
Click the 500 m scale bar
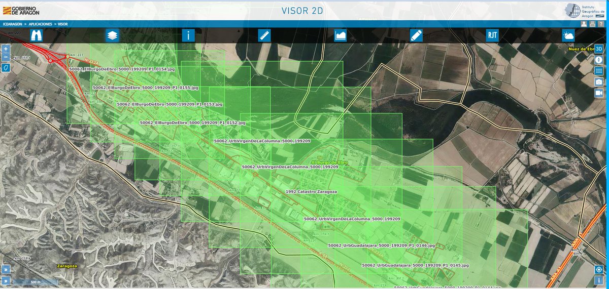point(35,281)
